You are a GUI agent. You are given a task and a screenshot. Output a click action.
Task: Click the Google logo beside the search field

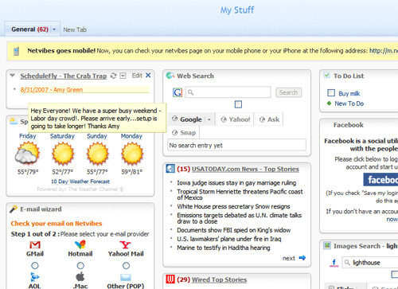[178, 92]
